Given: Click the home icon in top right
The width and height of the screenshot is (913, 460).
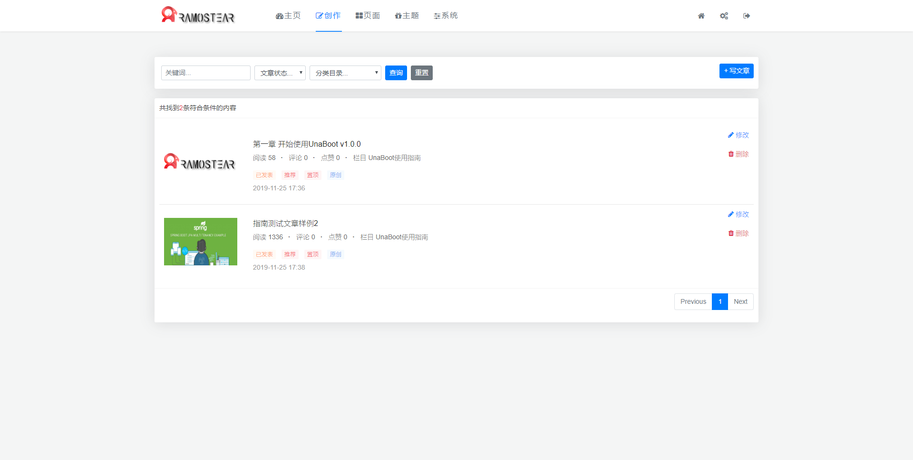Looking at the screenshot, I should tap(701, 16).
